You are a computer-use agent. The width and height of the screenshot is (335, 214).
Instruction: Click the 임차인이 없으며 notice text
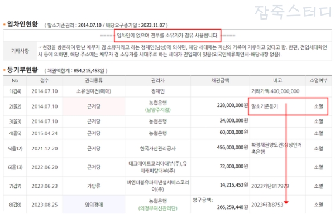point(167,35)
